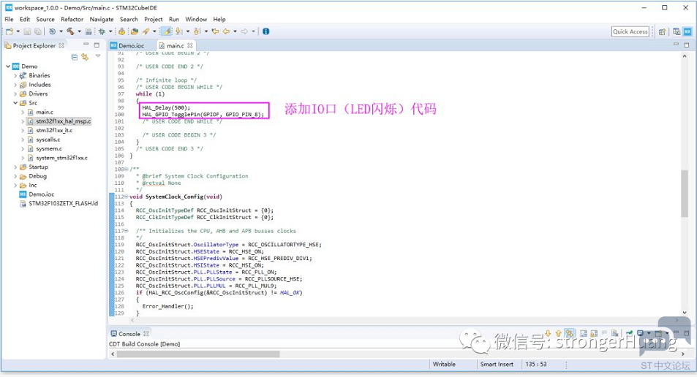Click the Build hammer icon
Screen dimensions: 697x377
click(x=70, y=31)
